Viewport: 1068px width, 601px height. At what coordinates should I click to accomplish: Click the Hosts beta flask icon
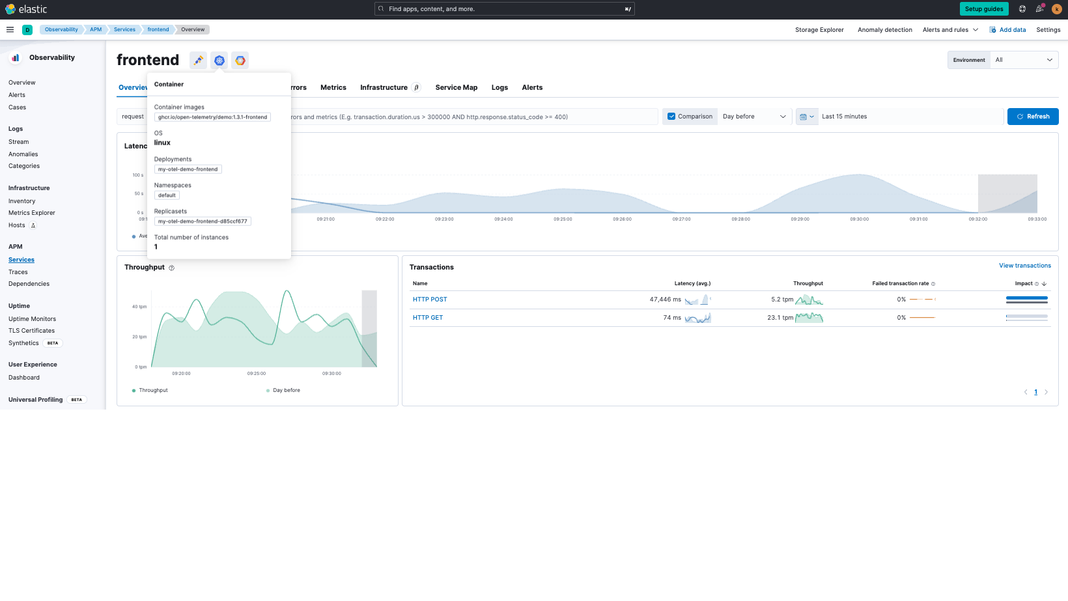[33, 225]
